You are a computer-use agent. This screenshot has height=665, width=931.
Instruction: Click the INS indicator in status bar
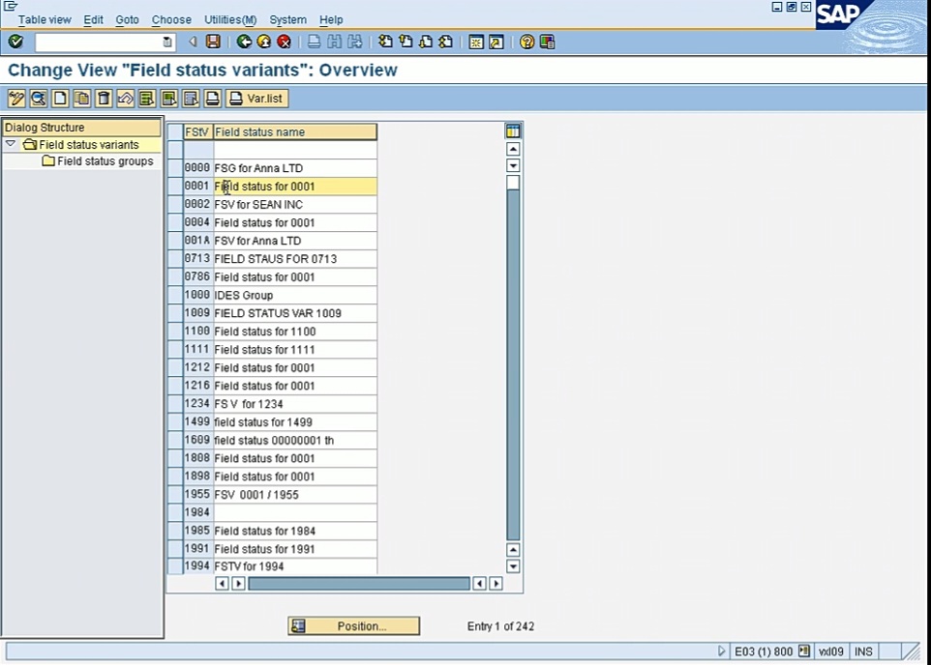[863, 651]
